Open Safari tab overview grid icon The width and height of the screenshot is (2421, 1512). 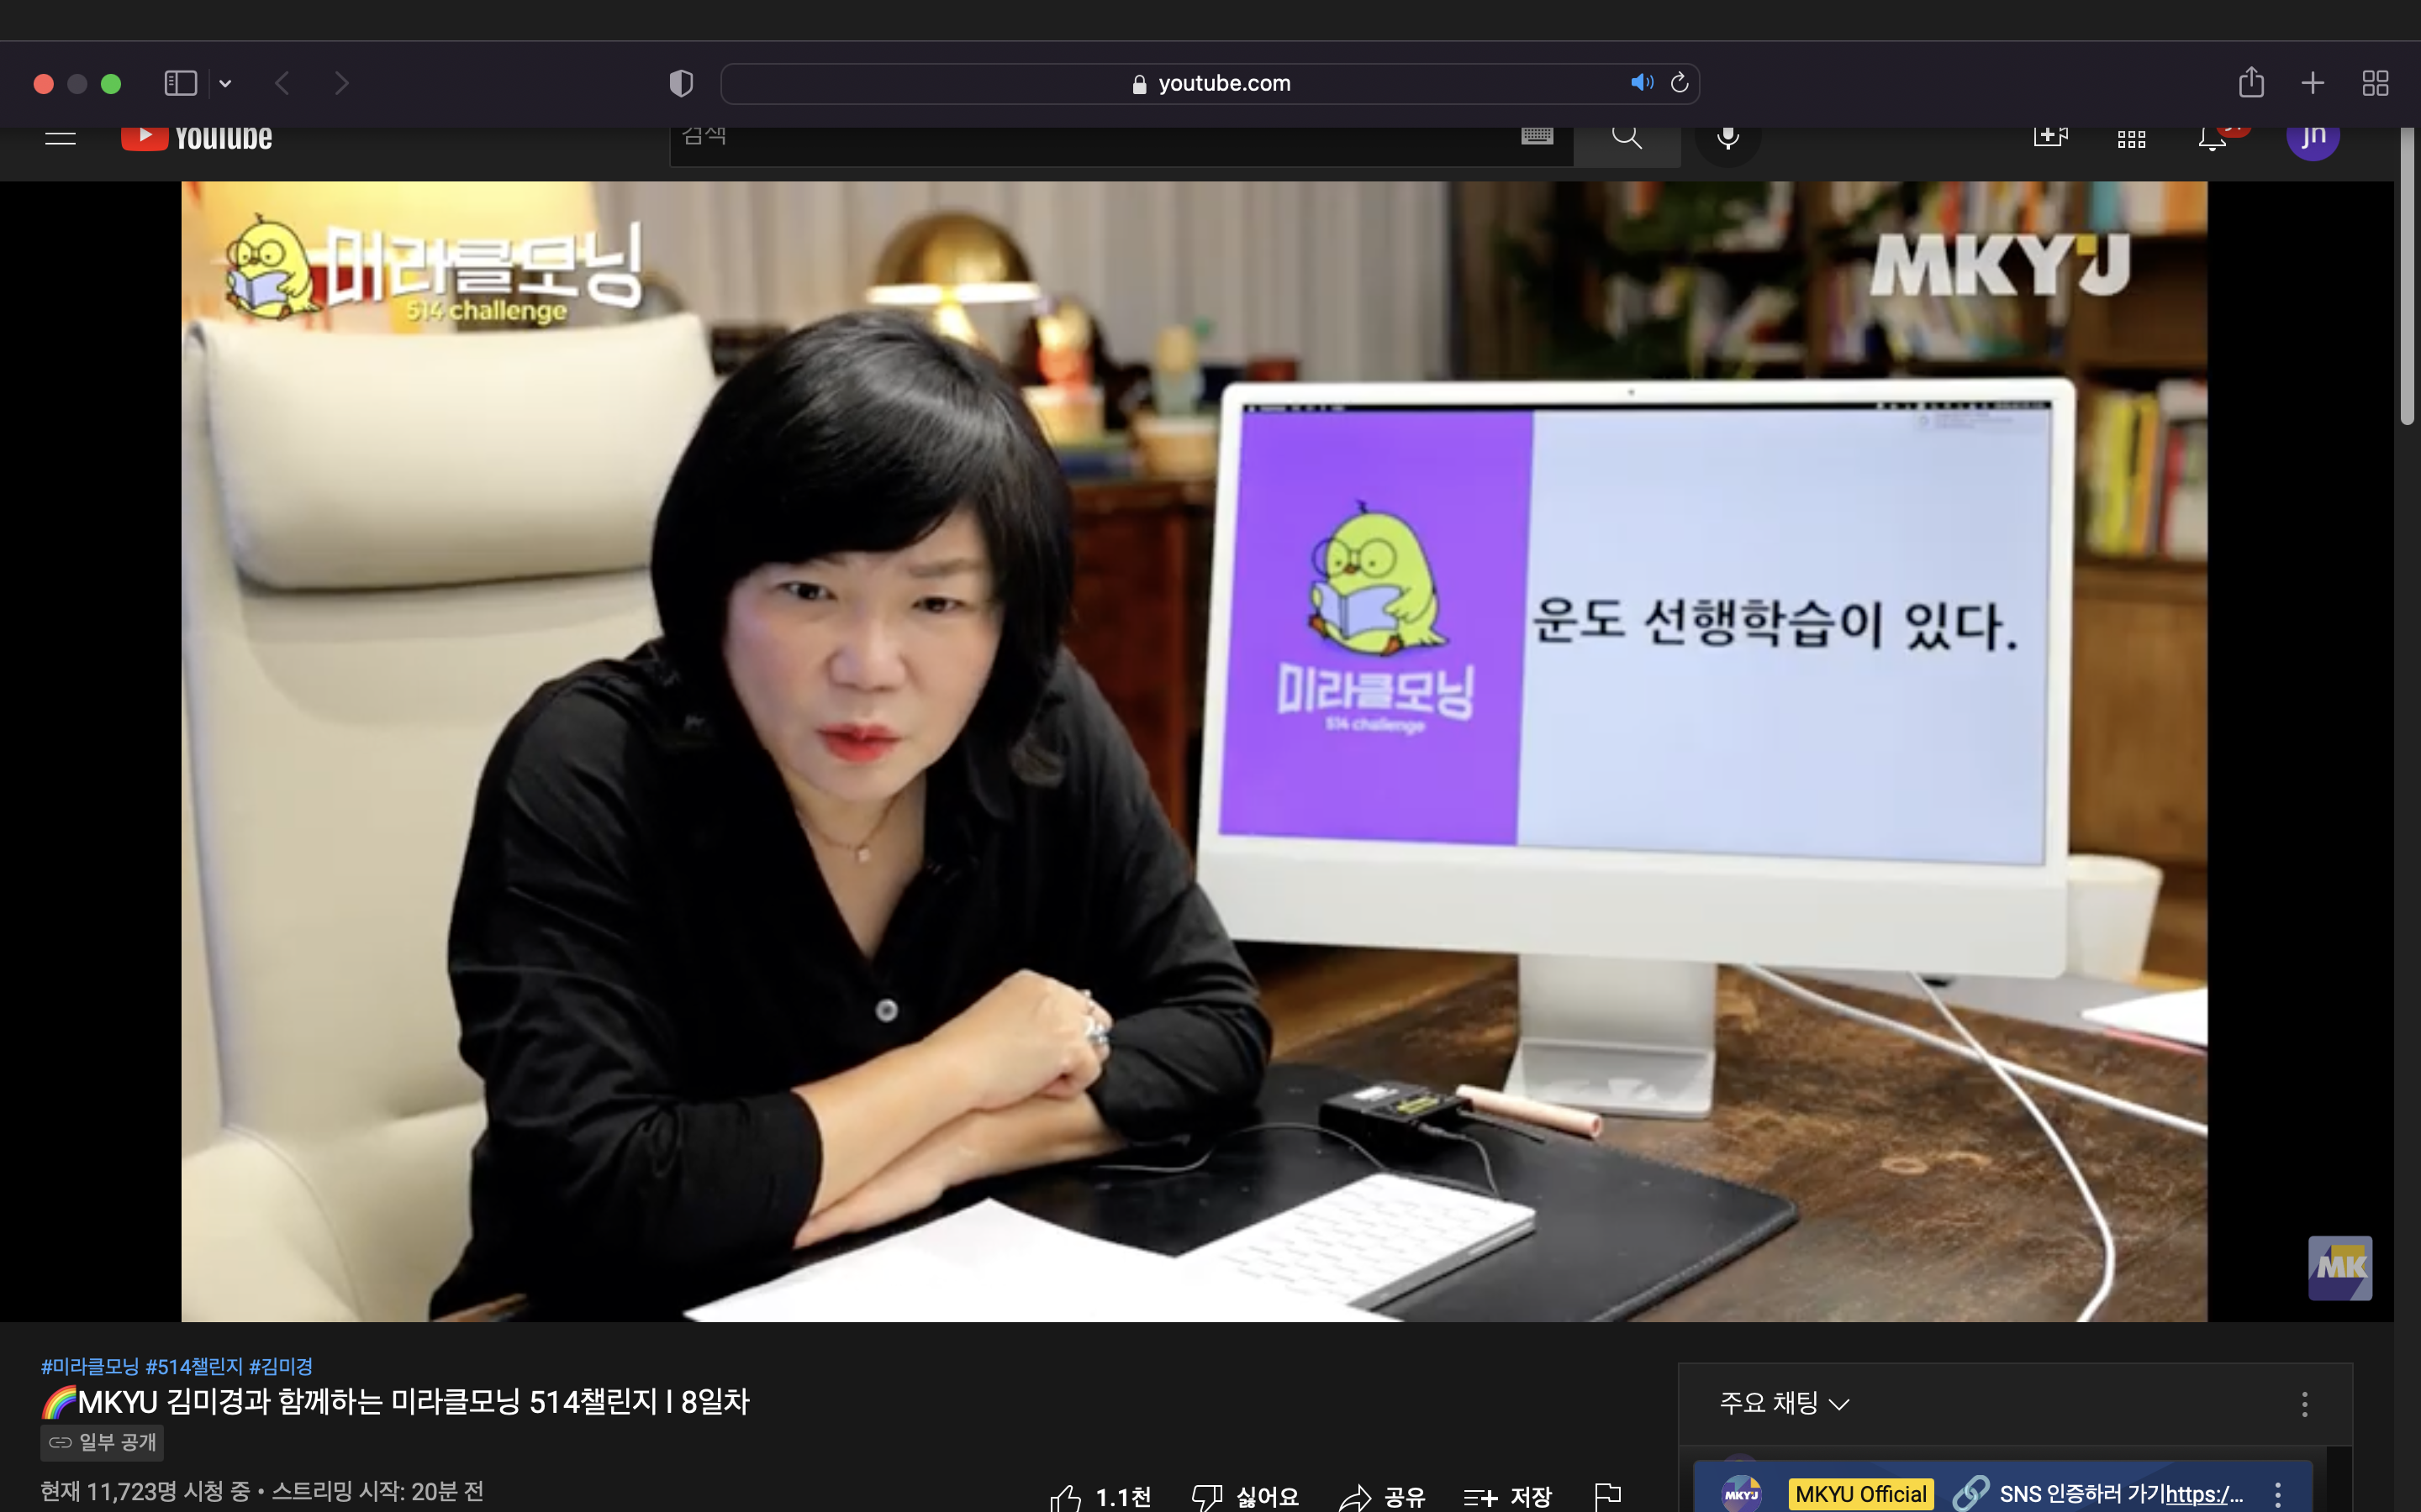2375,83
